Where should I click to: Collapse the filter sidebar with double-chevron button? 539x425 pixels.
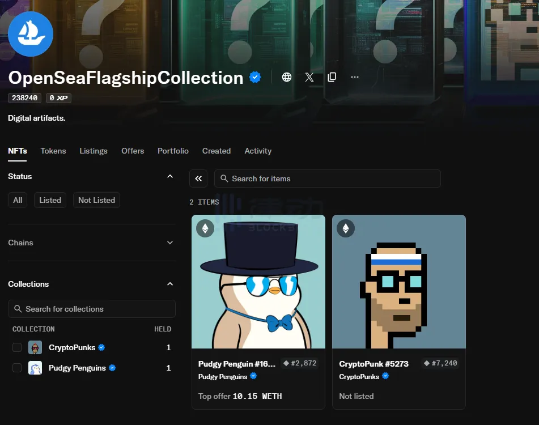[x=198, y=178]
